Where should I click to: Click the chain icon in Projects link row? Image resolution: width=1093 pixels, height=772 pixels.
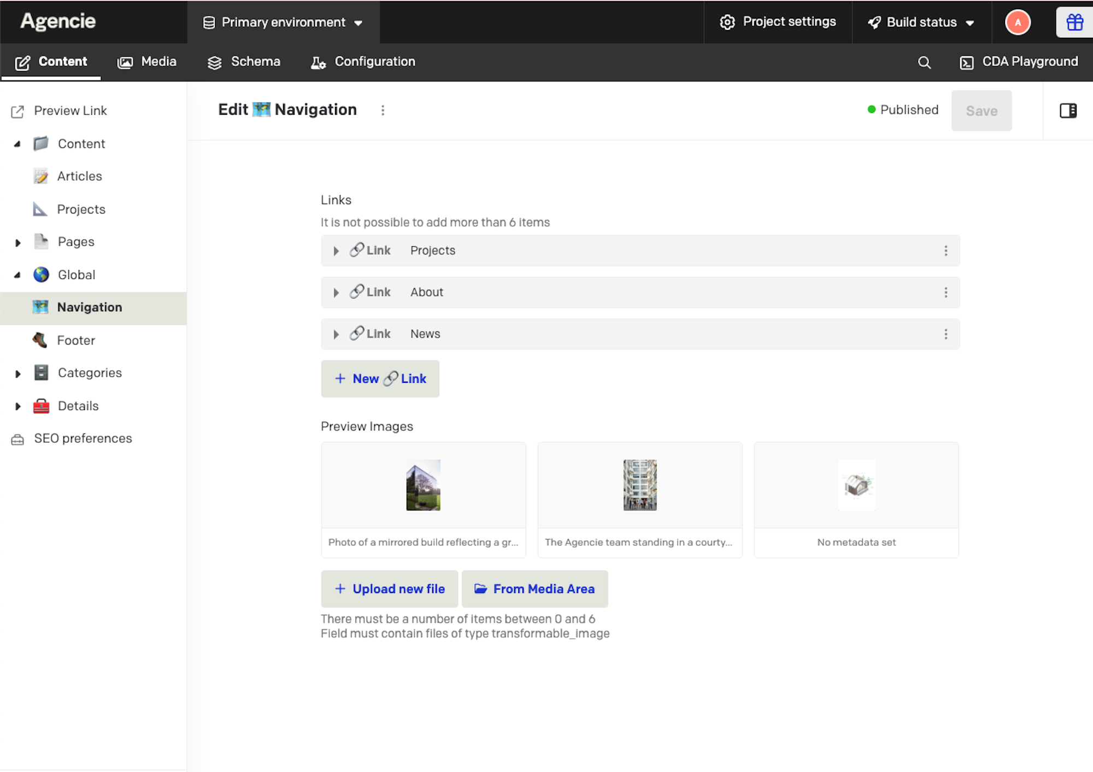357,250
